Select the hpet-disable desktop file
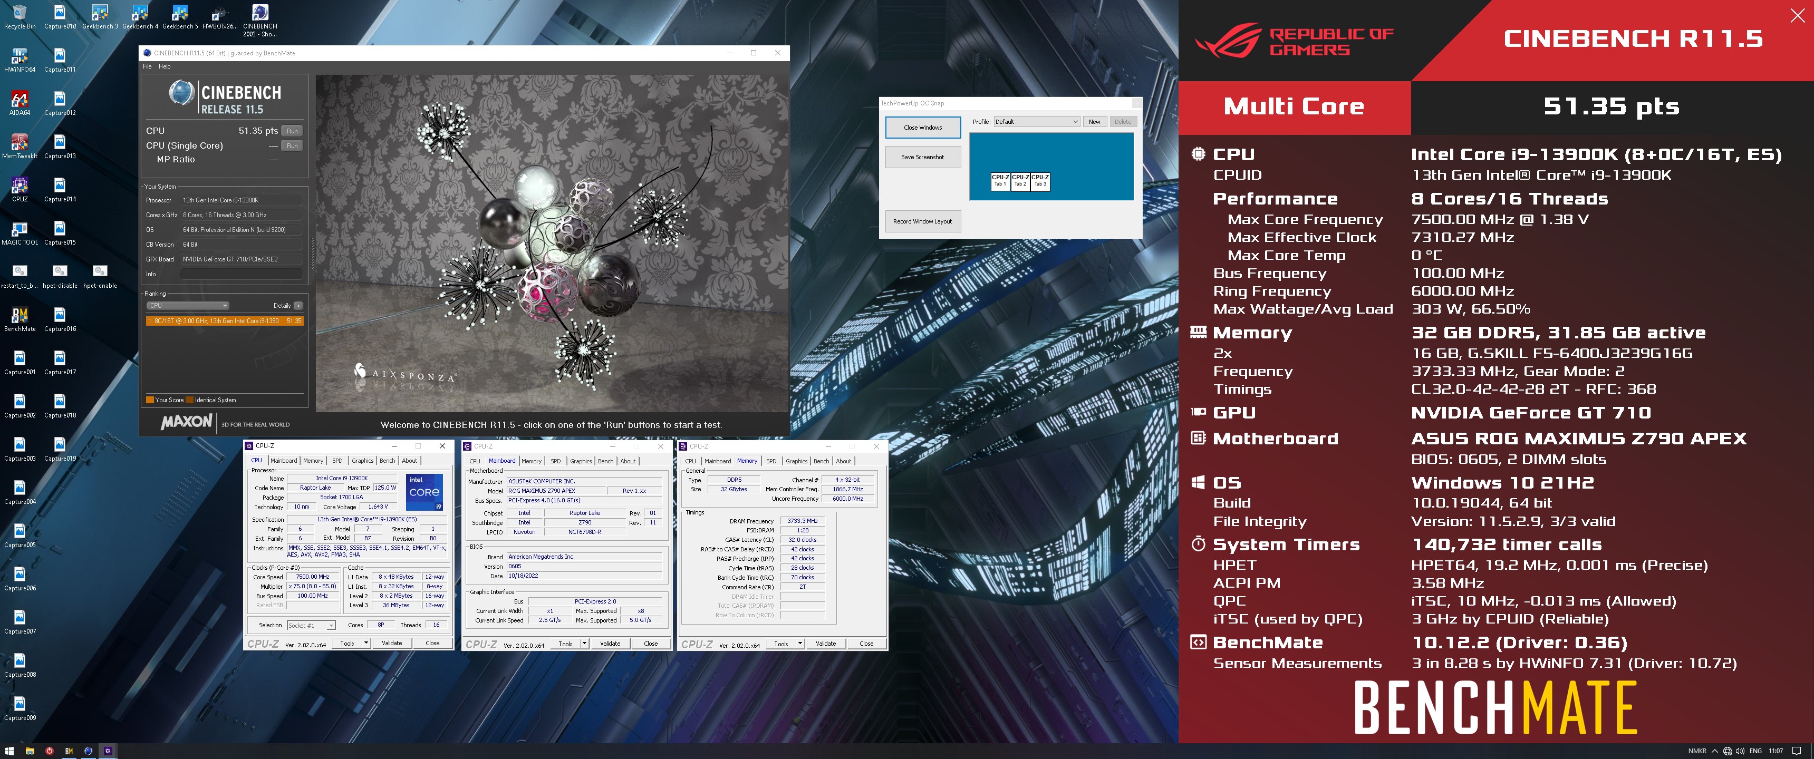 pos(60,277)
